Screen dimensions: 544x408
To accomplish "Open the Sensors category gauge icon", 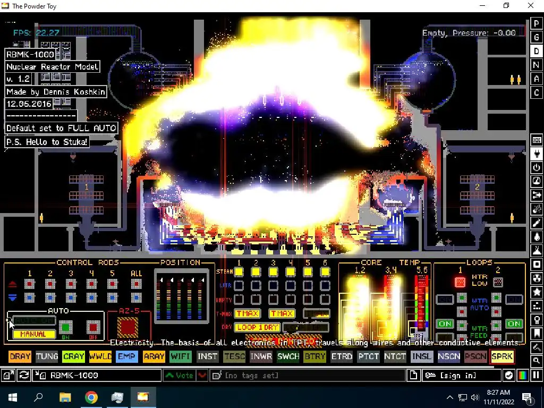I will [x=537, y=182].
